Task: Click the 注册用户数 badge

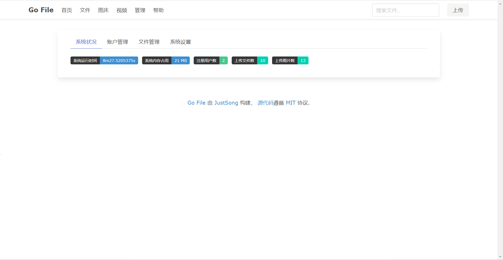Action: 210,60
